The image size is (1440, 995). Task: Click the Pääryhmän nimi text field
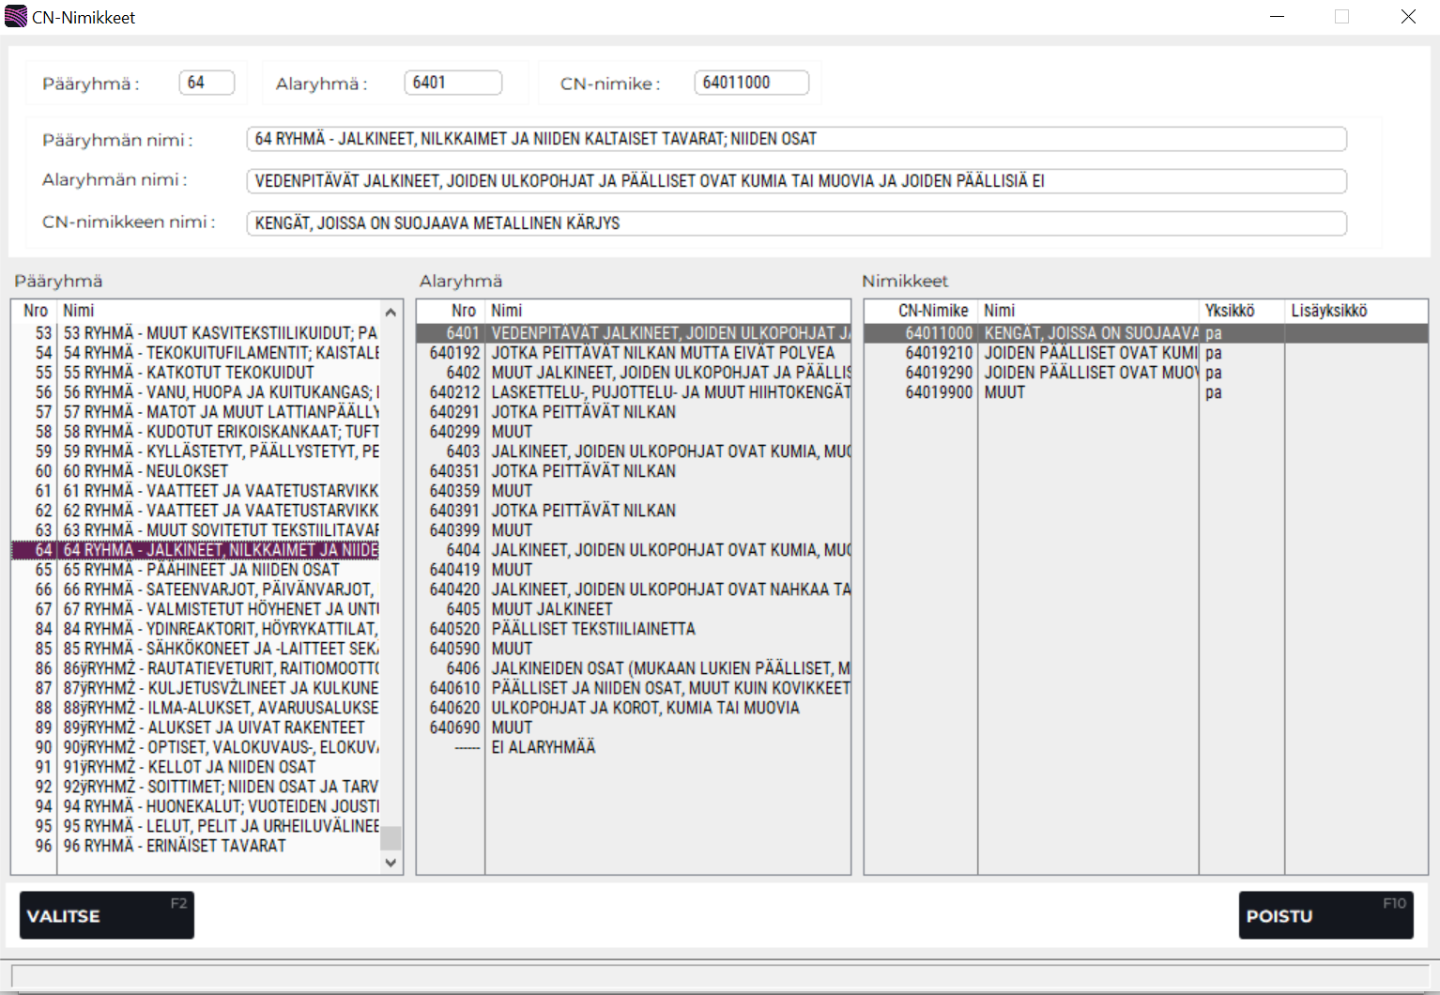(x=796, y=139)
